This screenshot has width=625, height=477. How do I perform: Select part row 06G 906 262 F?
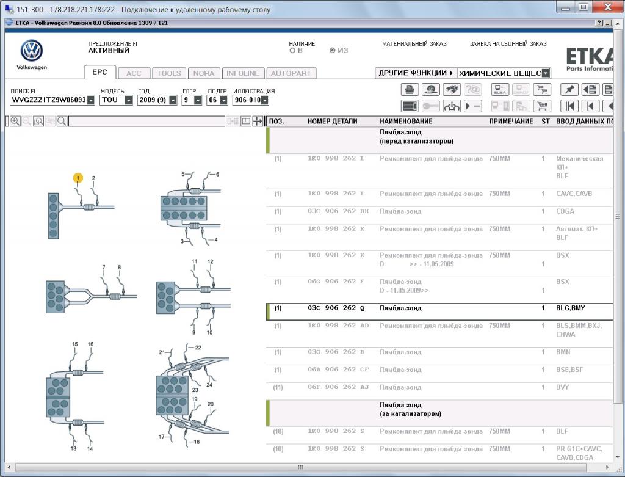point(439,290)
